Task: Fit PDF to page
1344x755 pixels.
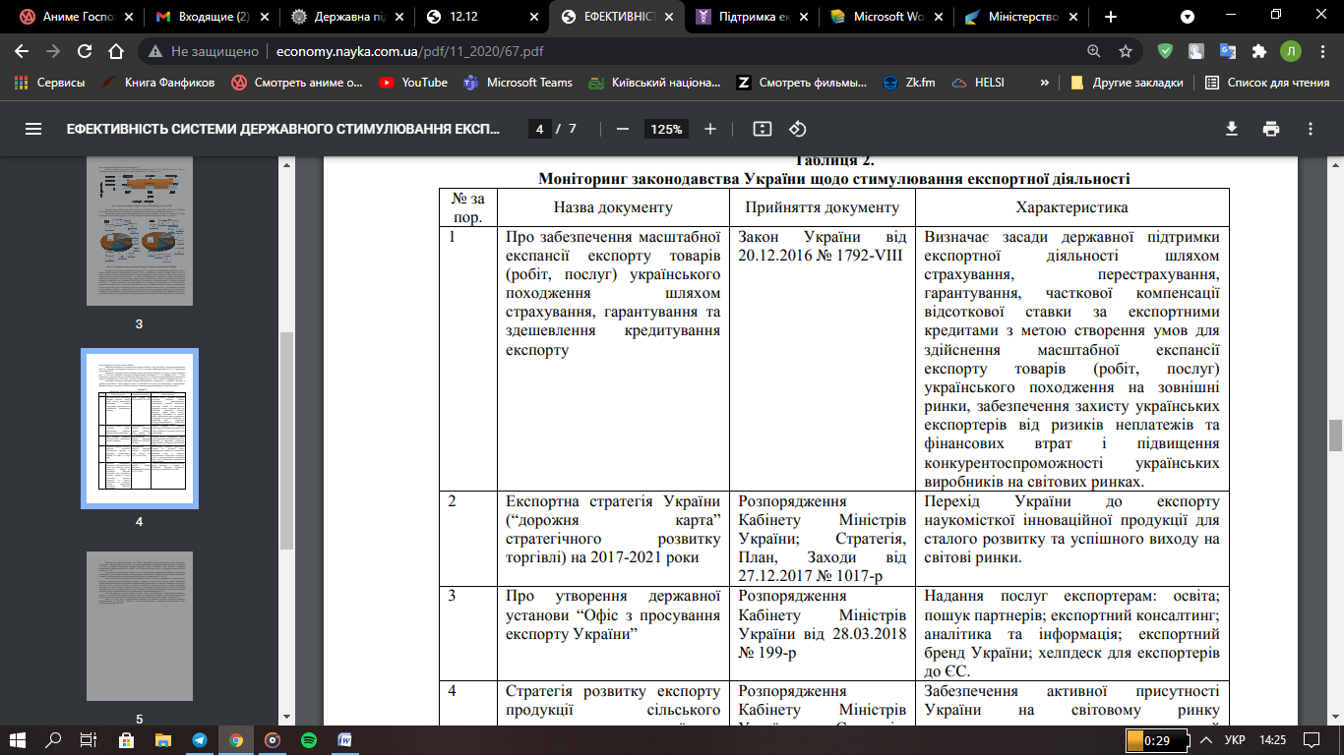Action: point(762,129)
